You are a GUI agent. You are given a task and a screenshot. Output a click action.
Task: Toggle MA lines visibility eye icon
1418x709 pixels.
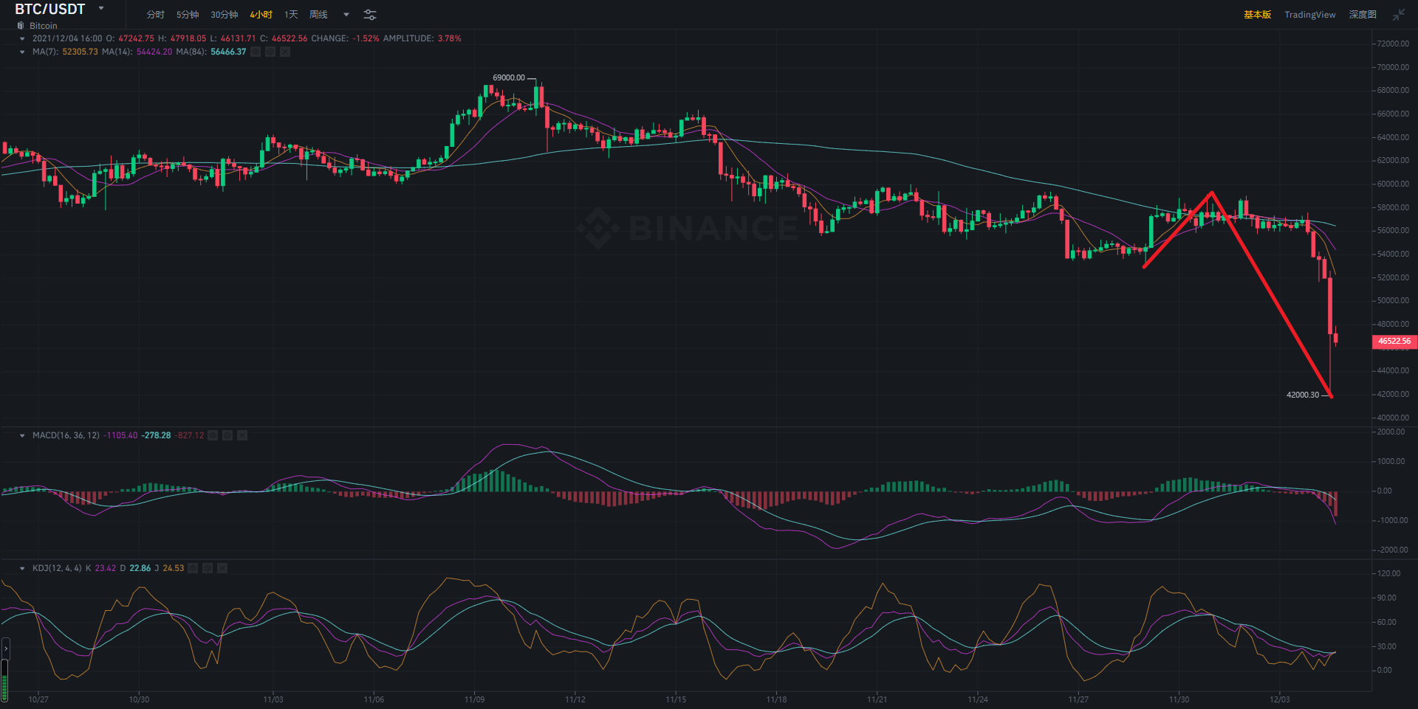[x=256, y=52]
